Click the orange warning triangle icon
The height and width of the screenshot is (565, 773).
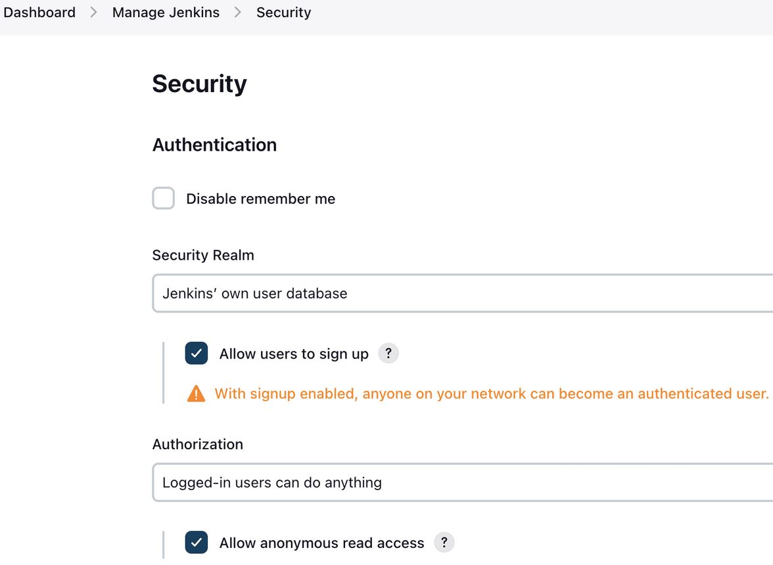tap(196, 394)
